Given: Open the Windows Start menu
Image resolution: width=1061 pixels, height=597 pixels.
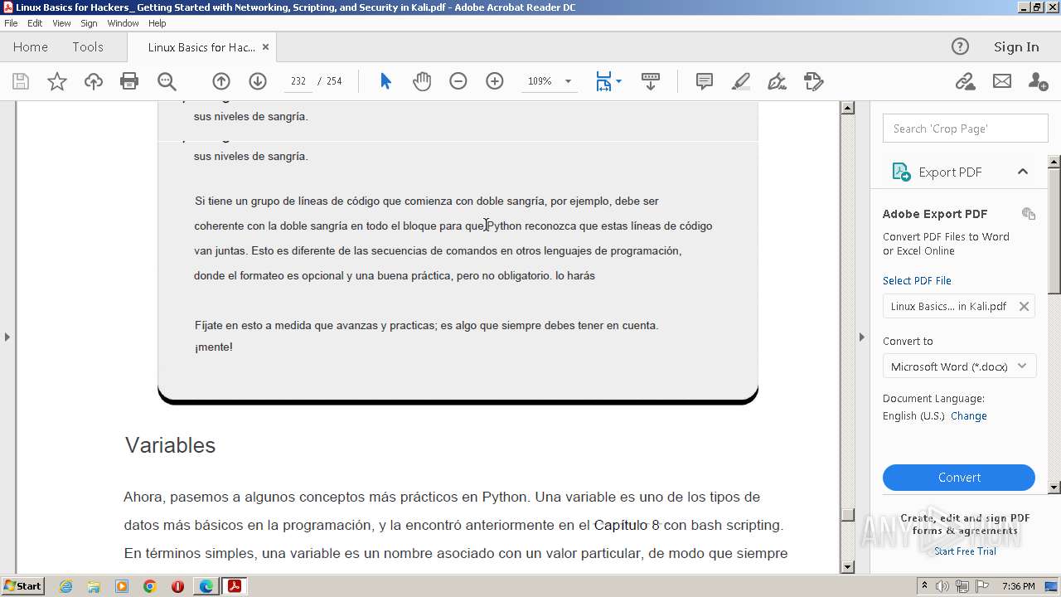Looking at the screenshot, I should point(23,586).
